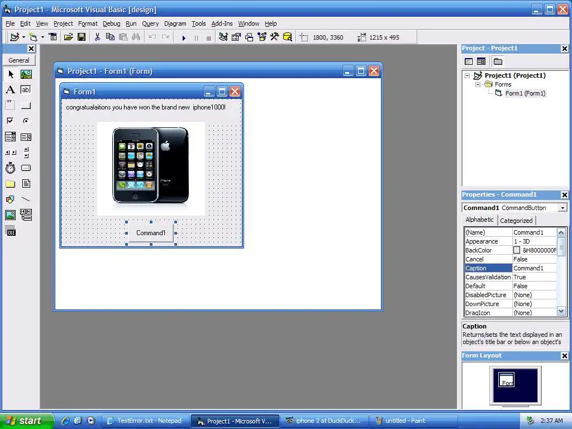Click the Command1 button on the form

coord(151,233)
